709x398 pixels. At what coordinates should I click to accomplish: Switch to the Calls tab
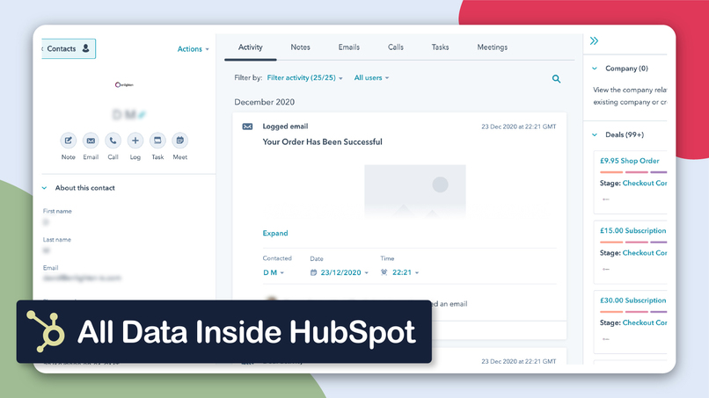[396, 47]
